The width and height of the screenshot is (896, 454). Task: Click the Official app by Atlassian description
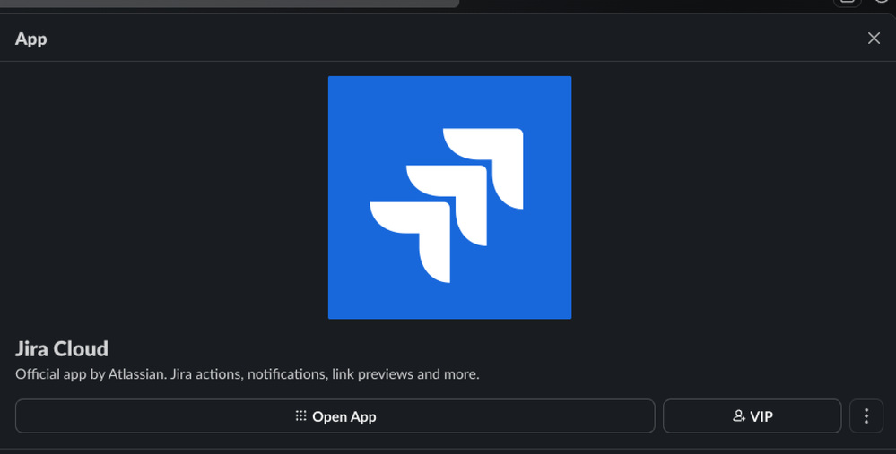pyautogui.click(x=248, y=374)
